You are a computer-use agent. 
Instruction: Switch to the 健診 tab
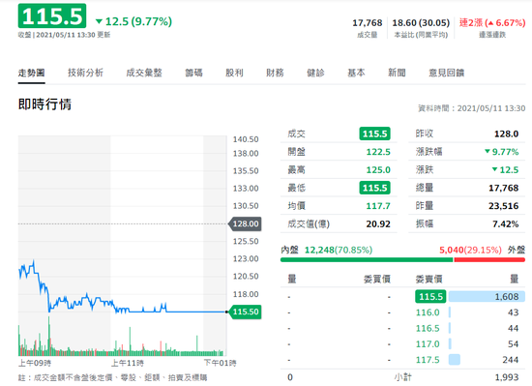click(315, 73)
